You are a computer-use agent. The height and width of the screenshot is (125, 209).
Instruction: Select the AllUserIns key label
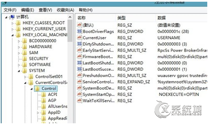(58, 106)
